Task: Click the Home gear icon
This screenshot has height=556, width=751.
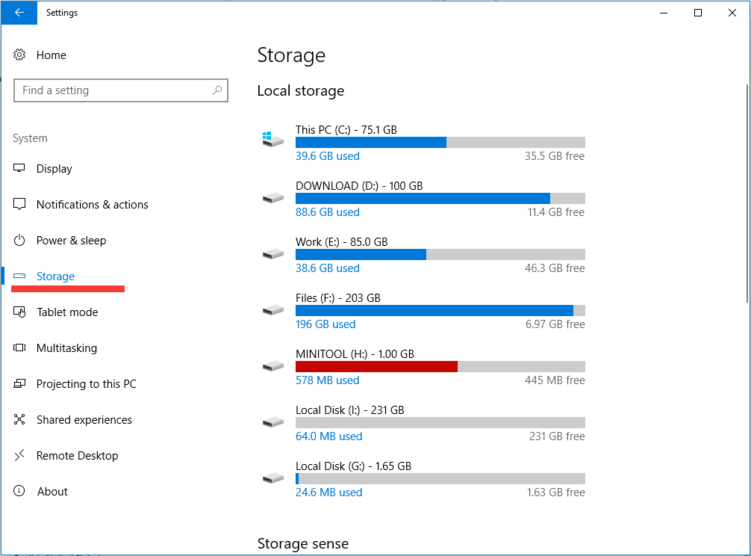Action: (20, 55)
